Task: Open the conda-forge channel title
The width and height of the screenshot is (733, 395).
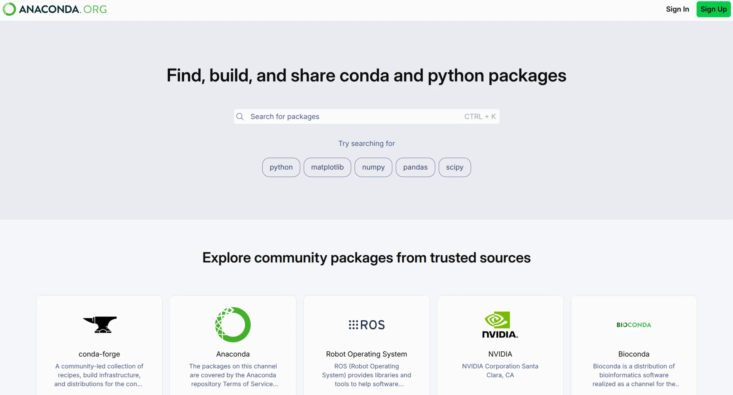Action: (x=99, y=354)
